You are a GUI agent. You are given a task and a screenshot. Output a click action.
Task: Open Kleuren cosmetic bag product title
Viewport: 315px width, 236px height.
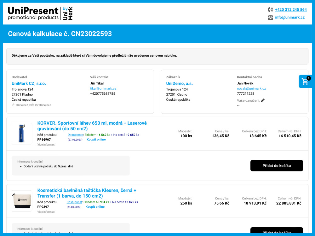[87, 193]
